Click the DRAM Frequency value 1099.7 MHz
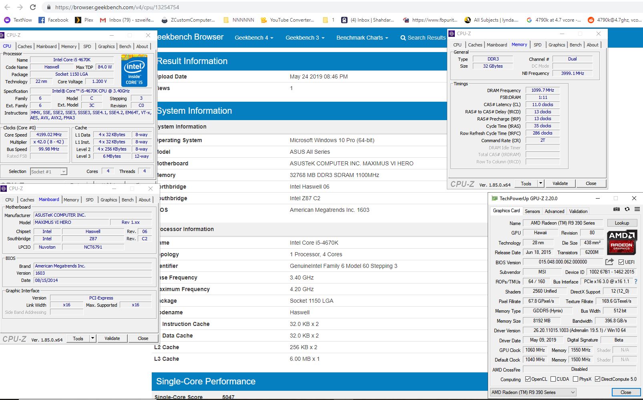643x400 pixels. click(x=543, y=90)
